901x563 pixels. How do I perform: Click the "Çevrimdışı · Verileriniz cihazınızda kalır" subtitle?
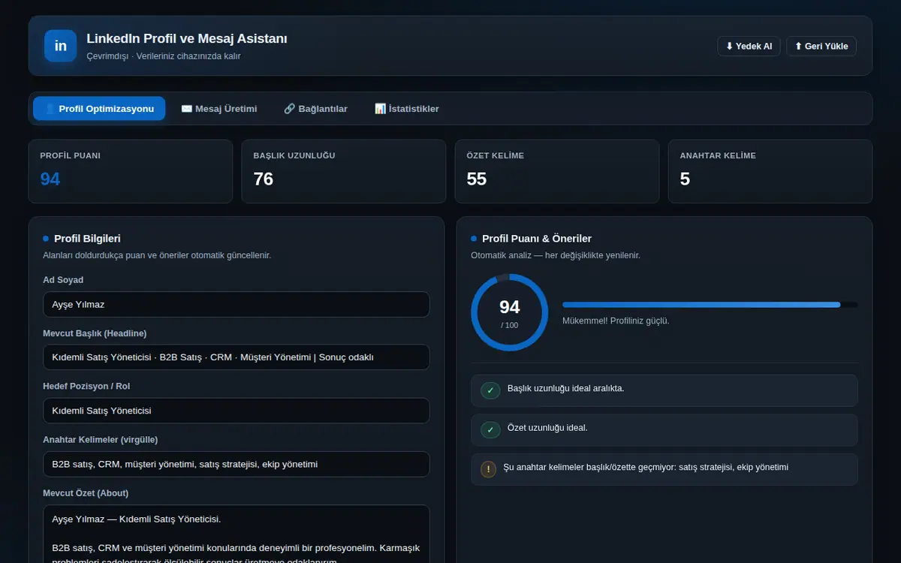pyautogui.click(x=164, y=56)
